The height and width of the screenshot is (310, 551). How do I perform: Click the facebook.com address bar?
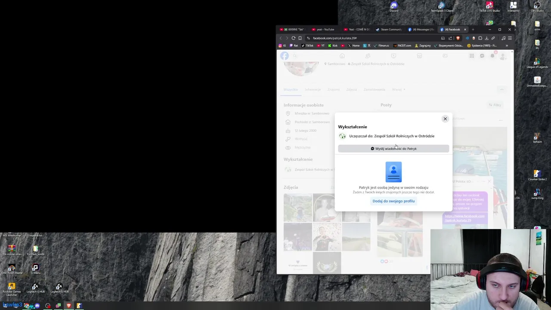point(375,38)
